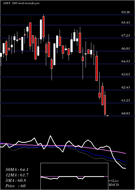This screenshot has height=190, width=135.
Task: Click the 62.41 price level label
Action: [x=126, y=87]
